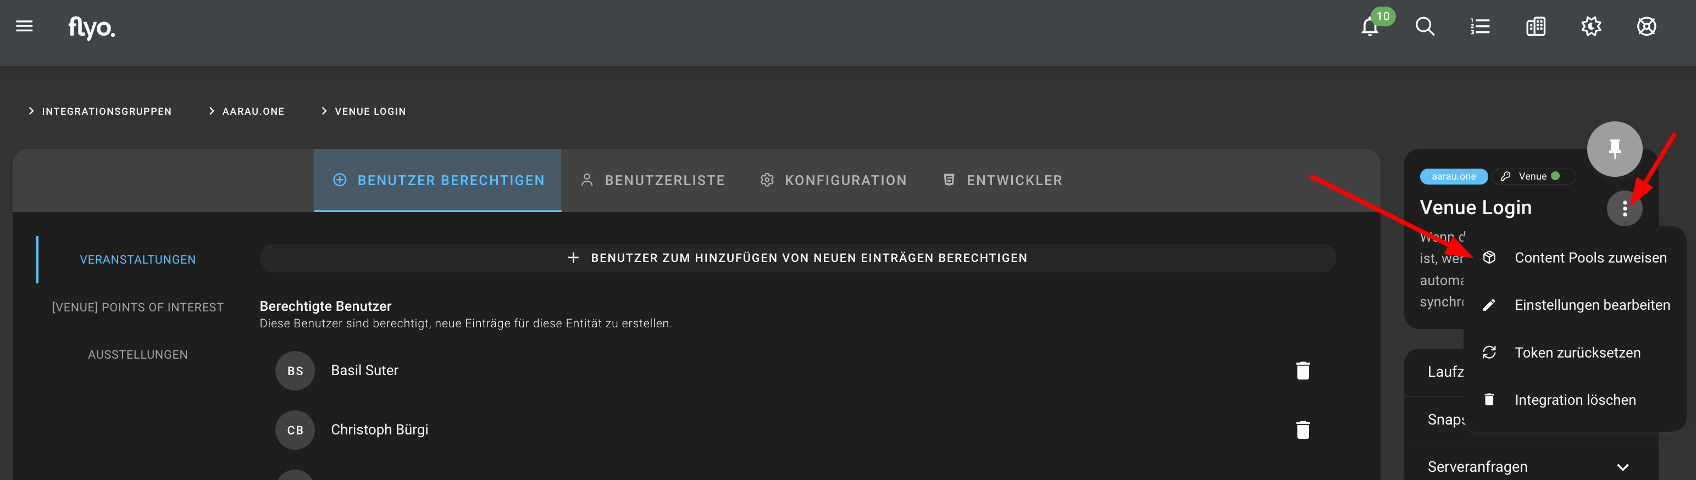Viewport: 1696px width, 480px height.
Task: Open the hamburger navigation menu
Action: [24, 26]
